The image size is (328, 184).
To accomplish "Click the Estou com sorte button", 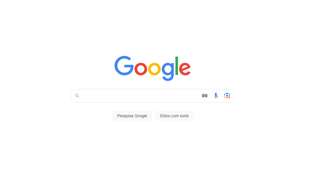I will pyautogui.click(x=174, y=116).
